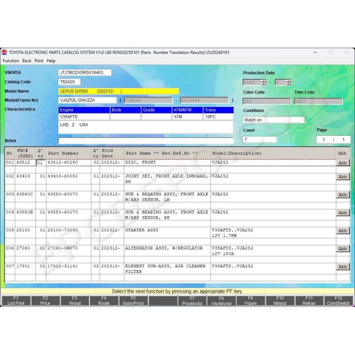Screen dimensions: 355x355
Task: Select part number 28100-70090
Action: [62, 230]
